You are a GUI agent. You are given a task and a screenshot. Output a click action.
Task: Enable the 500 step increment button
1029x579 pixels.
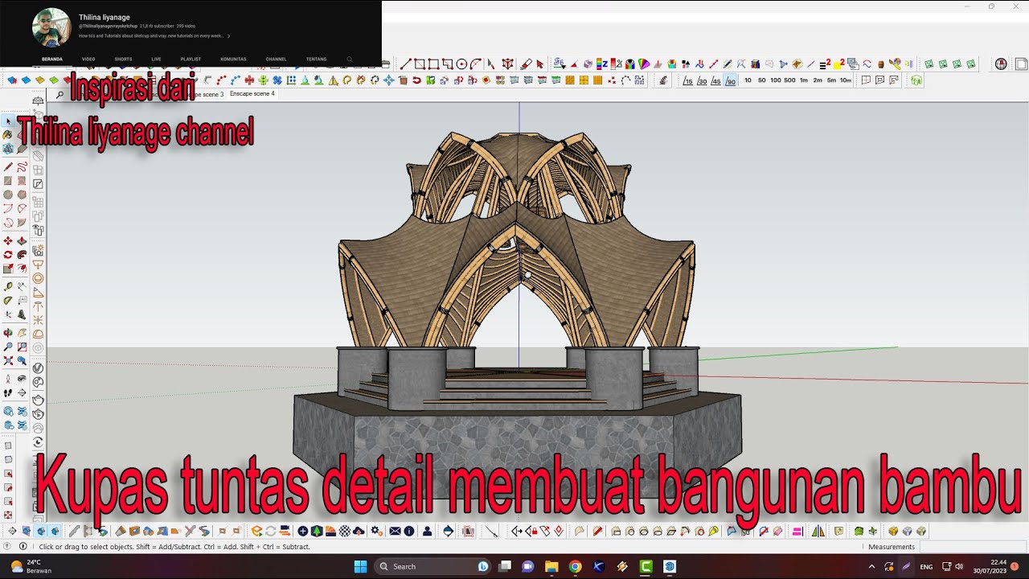pyautogui.click(x=789, y=80)
